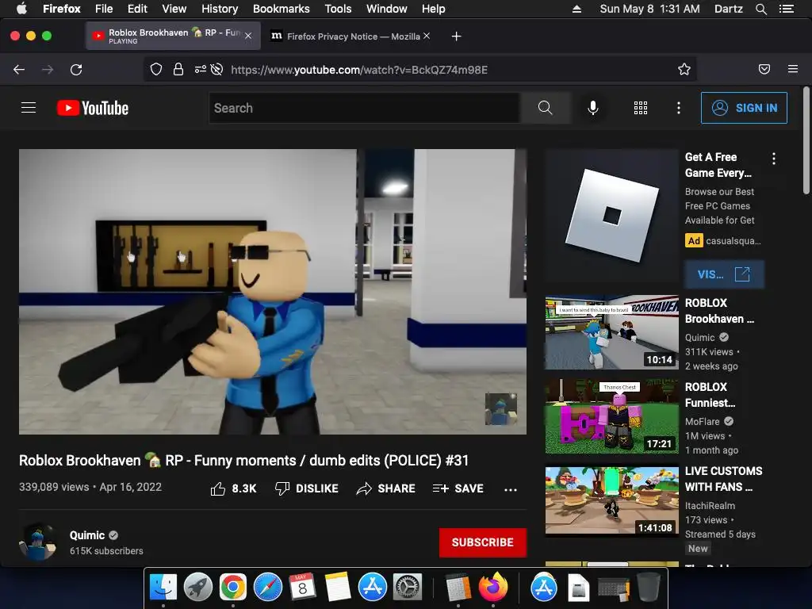This screenshot has width=812, height=609.
Task: Open the Quimic channel name link
Action: tap(87, 535)
